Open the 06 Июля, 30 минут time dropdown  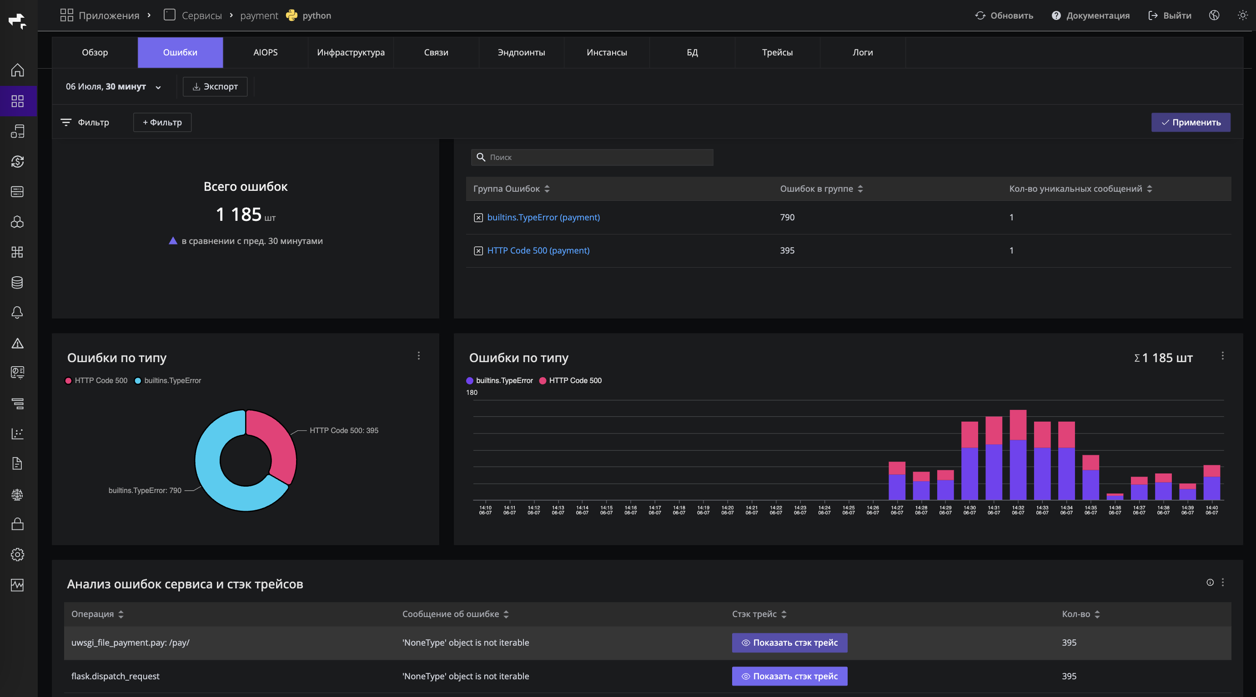(114, 87)
